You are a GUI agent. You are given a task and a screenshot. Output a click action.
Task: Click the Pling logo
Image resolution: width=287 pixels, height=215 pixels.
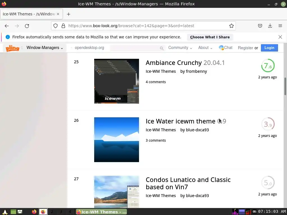coord(12,48)
